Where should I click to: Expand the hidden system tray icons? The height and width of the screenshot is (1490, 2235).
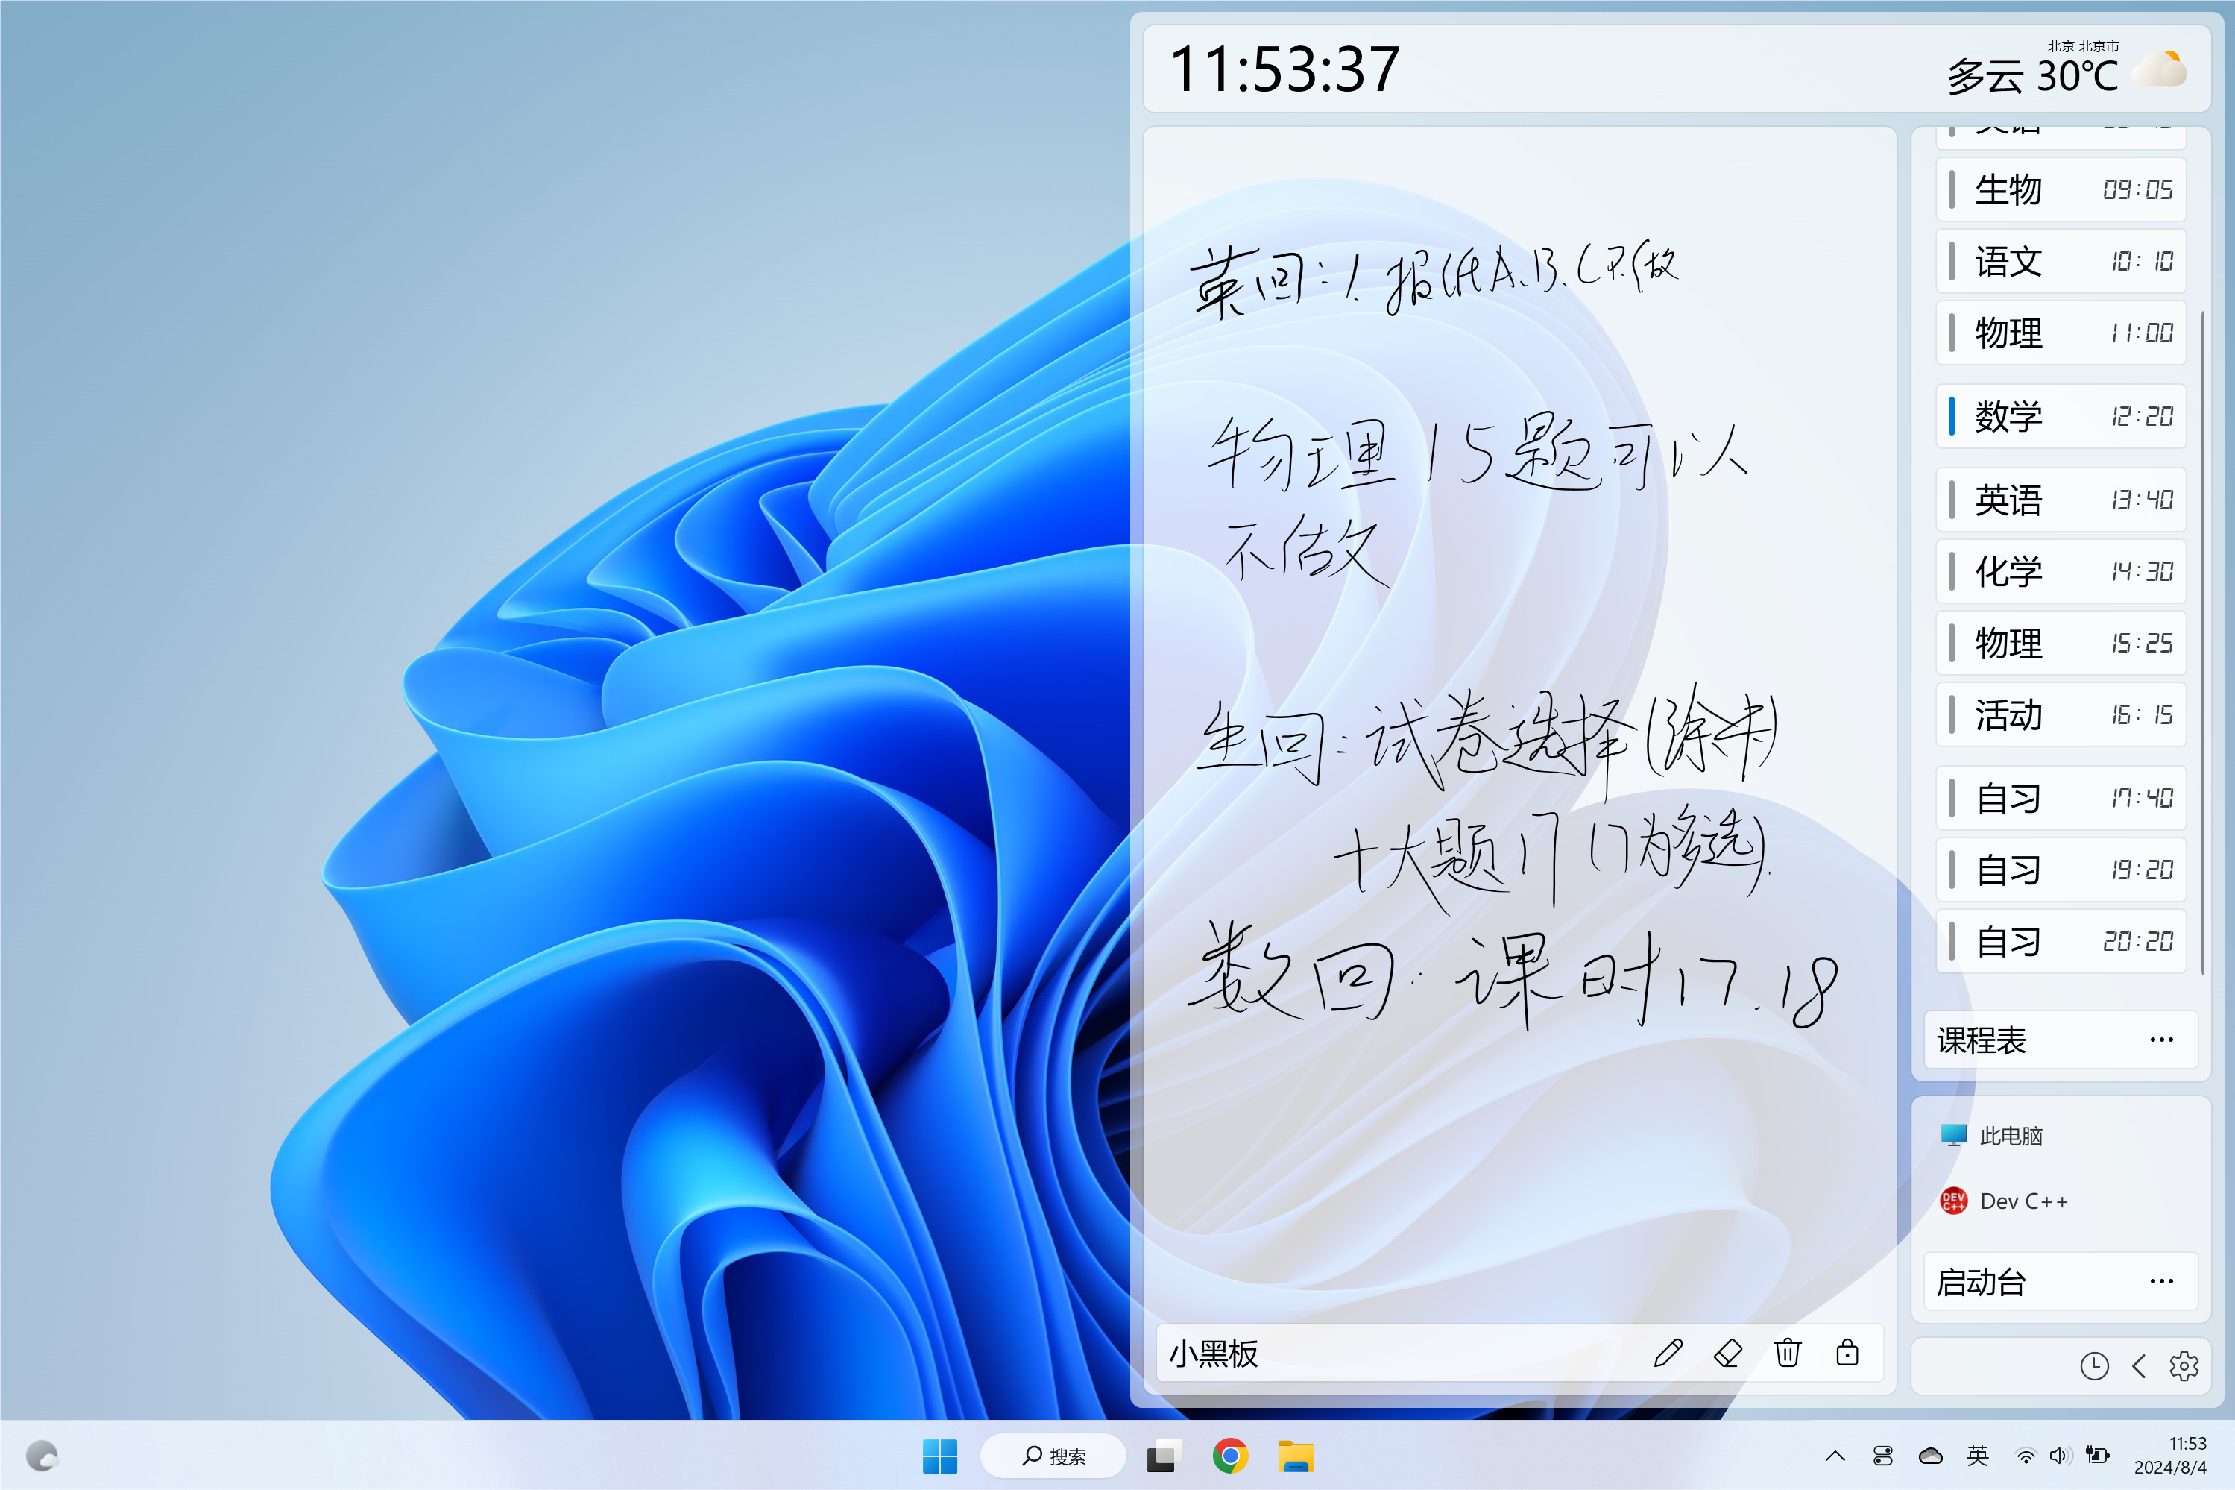(1835, 1456)
